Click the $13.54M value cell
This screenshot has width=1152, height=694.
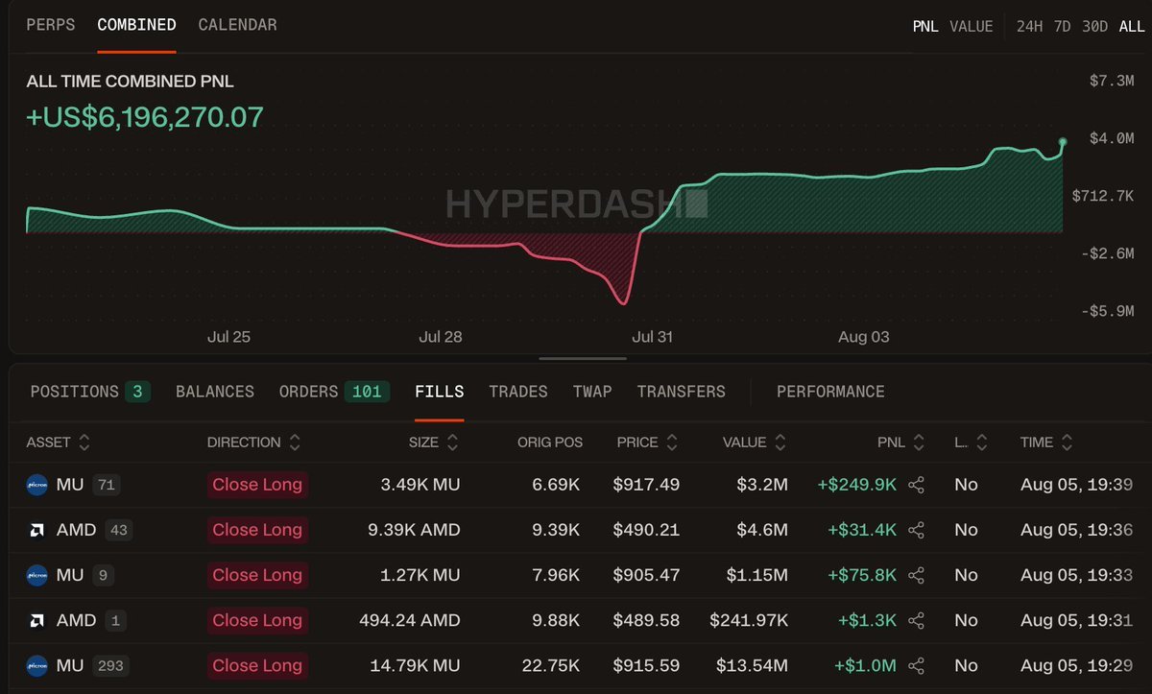pos(753,665)
